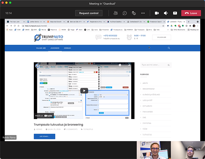Click the browser forward arrow

11,26
